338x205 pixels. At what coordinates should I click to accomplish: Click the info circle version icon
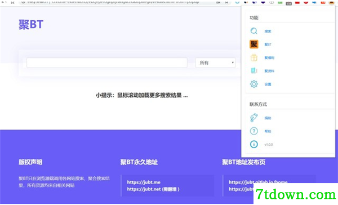pos(253,144)
